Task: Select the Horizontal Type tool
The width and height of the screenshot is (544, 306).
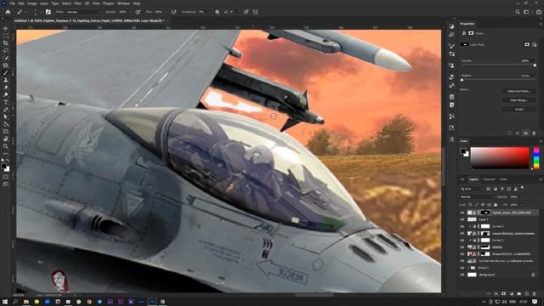Action: pyautogui.click(x=6, y=102)
